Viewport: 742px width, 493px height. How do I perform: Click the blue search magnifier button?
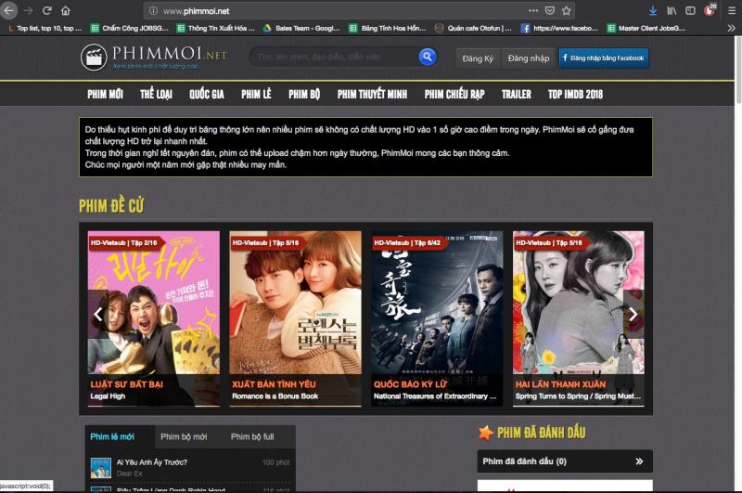(x=427, y=58)
